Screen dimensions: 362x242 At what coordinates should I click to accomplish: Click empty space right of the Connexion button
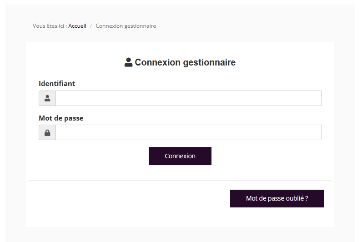[x=268, y=156]
